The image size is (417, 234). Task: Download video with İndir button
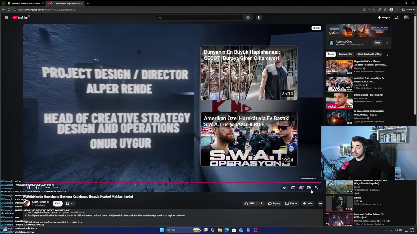click(307, 203)
